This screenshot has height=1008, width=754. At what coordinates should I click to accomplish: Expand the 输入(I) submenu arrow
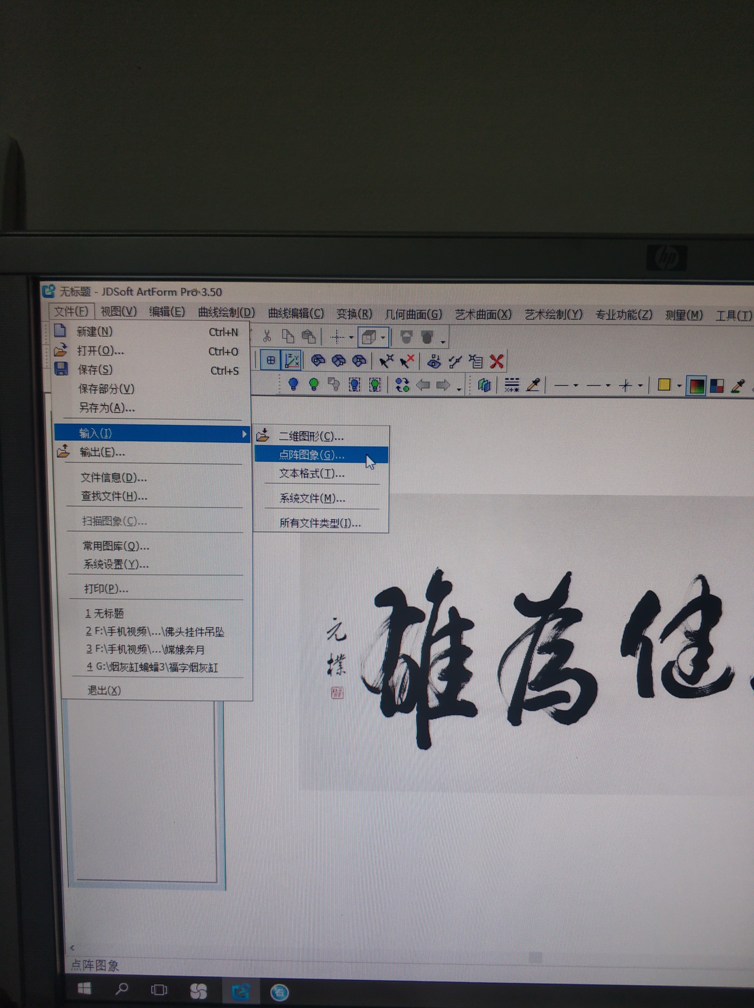pos(244,433)
